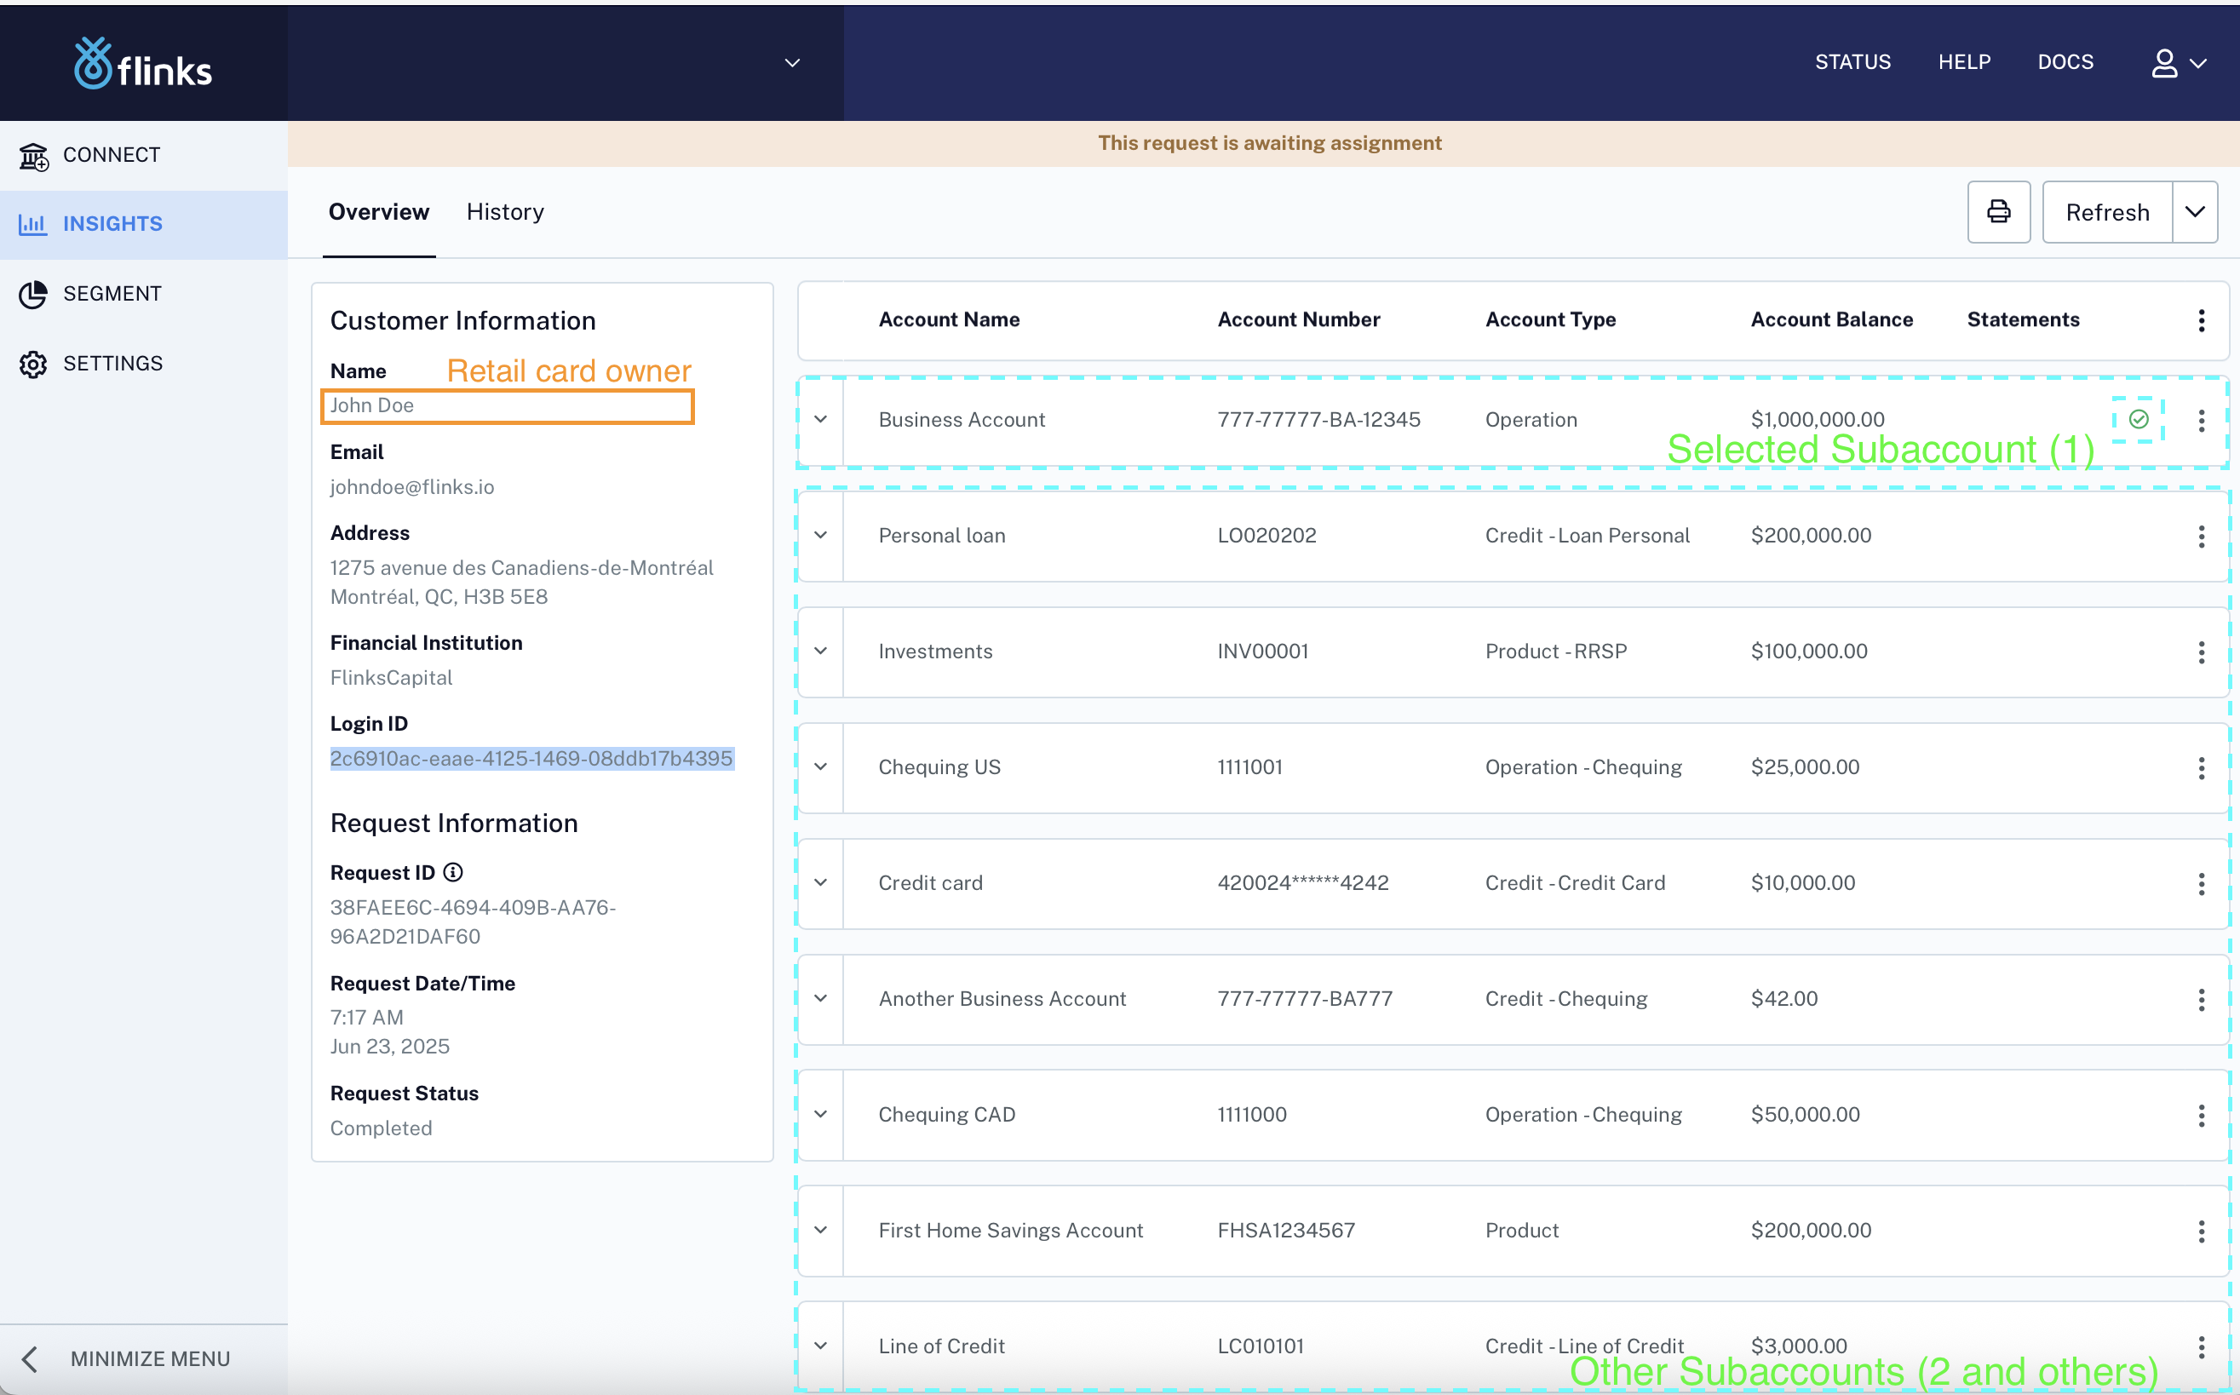The height and width of the screenshot is (1395, 2240).
Task: Toggle green statement checkmark on Business Account
Action: [2138, 420]
